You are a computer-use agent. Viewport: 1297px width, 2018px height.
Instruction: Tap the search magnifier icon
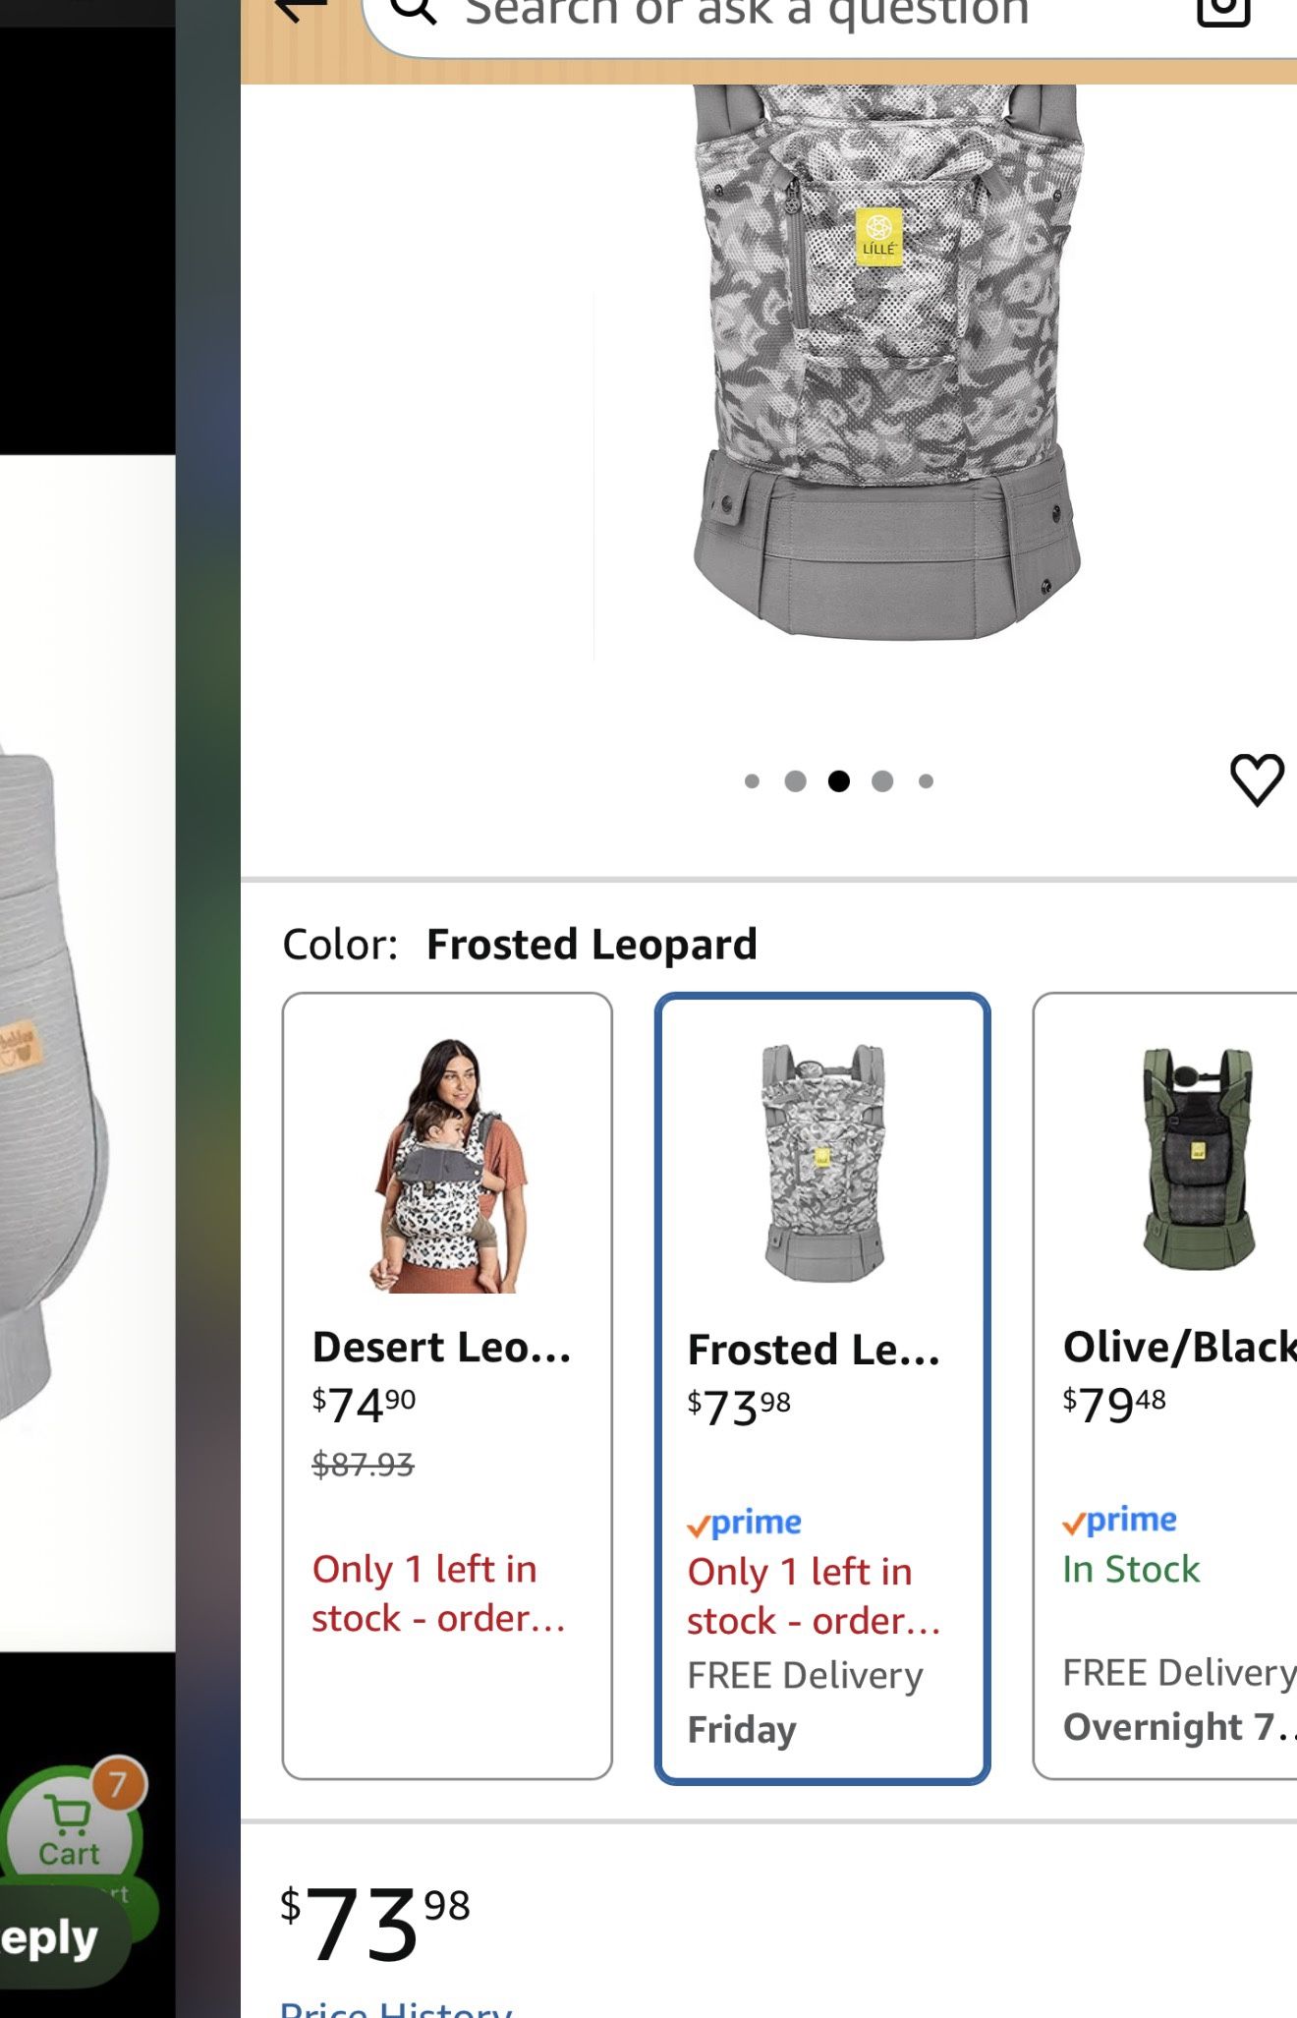point(414,10)
